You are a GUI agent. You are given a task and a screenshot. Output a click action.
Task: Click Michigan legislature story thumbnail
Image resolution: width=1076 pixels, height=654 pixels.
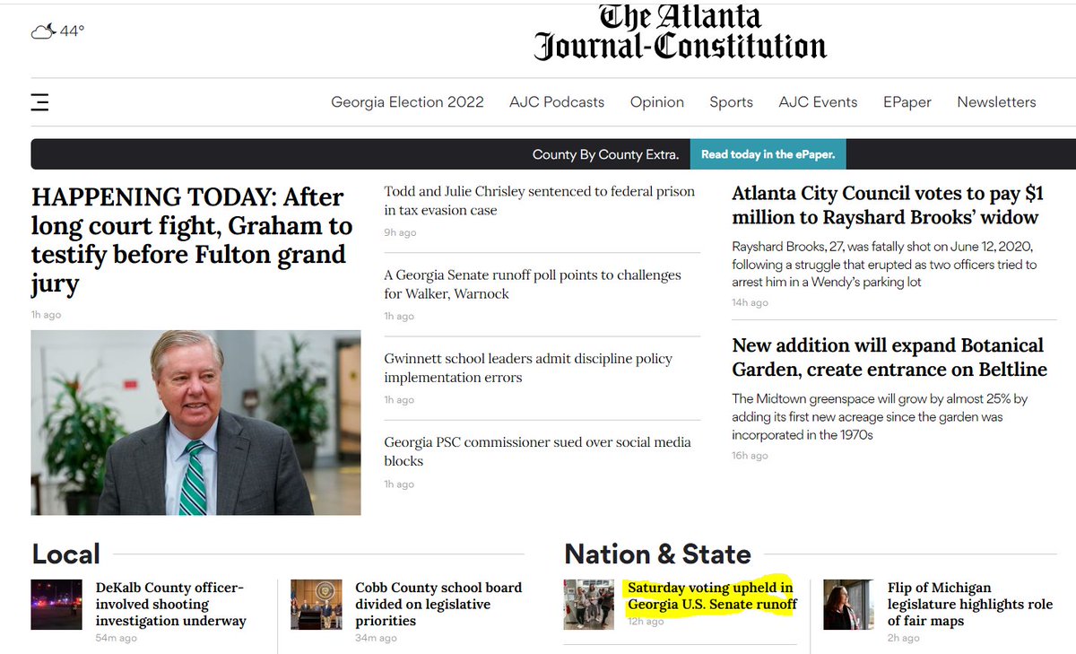click(848, 605)
